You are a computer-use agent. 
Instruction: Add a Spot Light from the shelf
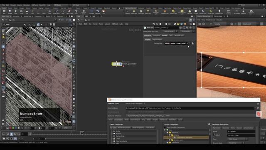141,12
